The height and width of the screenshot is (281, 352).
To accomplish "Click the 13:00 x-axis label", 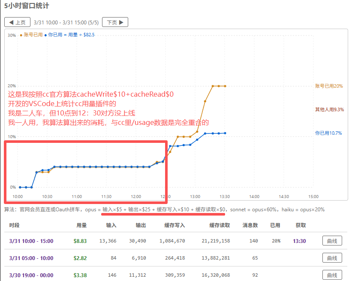I will click(x=195, y=197).
